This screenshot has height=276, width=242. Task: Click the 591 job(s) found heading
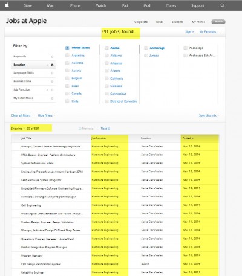point(117,31)
